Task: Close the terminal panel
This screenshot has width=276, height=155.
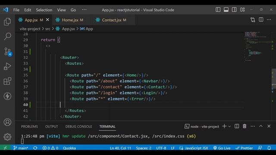Action: pos(269,126)
